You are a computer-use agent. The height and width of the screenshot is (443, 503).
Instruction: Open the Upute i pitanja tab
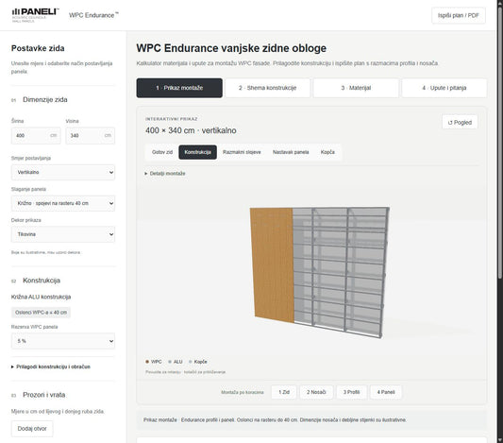[444, 88]
